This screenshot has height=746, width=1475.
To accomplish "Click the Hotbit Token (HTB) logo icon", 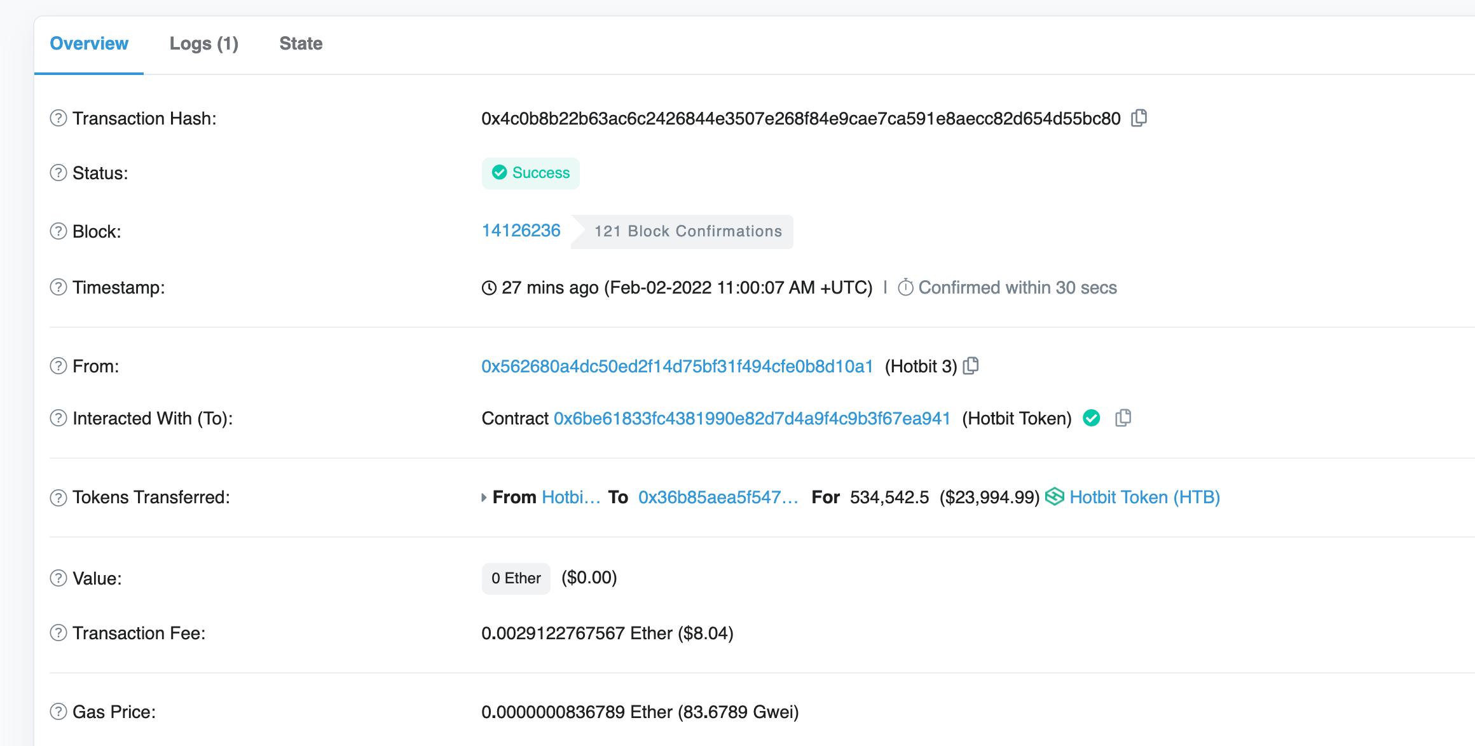I will click(x=1055, y=497).
